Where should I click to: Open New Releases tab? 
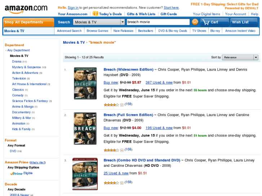(123, 31)
